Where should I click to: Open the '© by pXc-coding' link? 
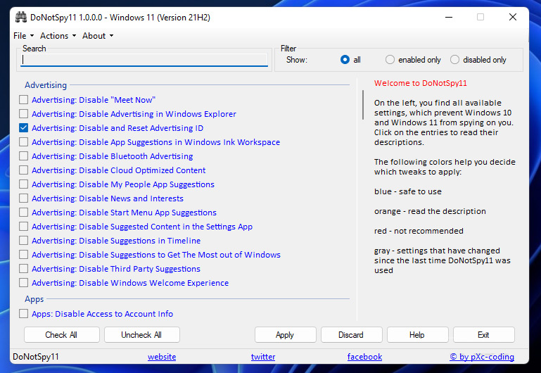click(482, 357)
